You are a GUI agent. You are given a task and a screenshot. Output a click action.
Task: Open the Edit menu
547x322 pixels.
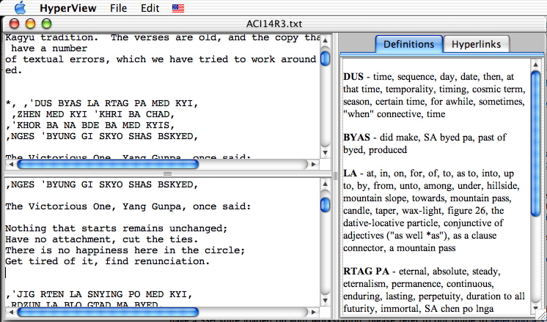pos(150,8)
